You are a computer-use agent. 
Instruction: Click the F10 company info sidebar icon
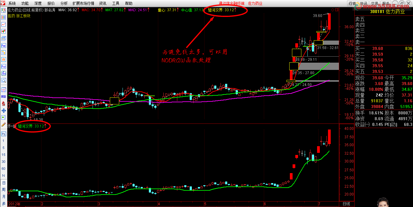pos(4,45)
